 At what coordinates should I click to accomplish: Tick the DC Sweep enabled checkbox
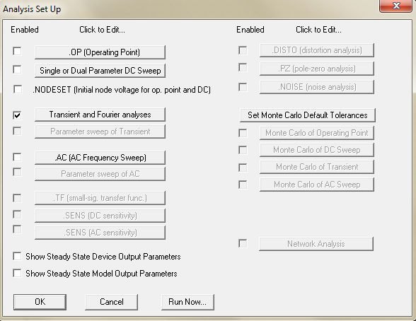[17, 69]
